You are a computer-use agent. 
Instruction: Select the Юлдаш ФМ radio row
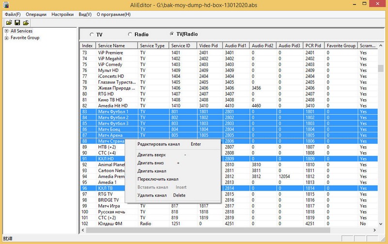pyautogui.click(x=229, y=224)
